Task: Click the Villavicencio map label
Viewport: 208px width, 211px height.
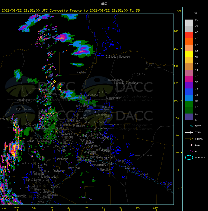Action: 50,93
